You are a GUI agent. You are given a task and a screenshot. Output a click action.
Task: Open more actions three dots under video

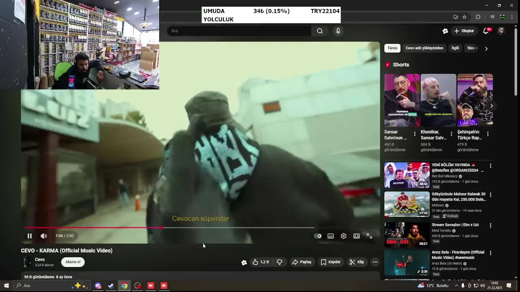pyautogui.click(x=375, y=262)
